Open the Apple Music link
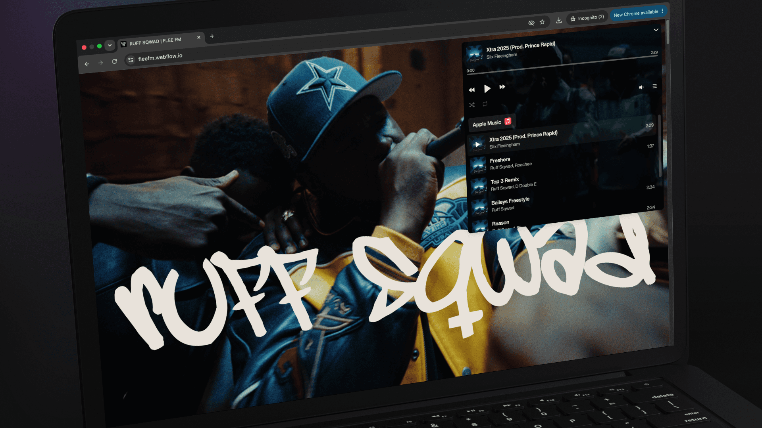762x428 pixels. click(x=492, y=123)
